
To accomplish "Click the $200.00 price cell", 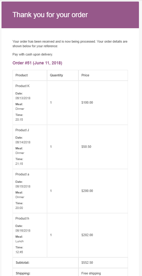I will click(103, 191).
